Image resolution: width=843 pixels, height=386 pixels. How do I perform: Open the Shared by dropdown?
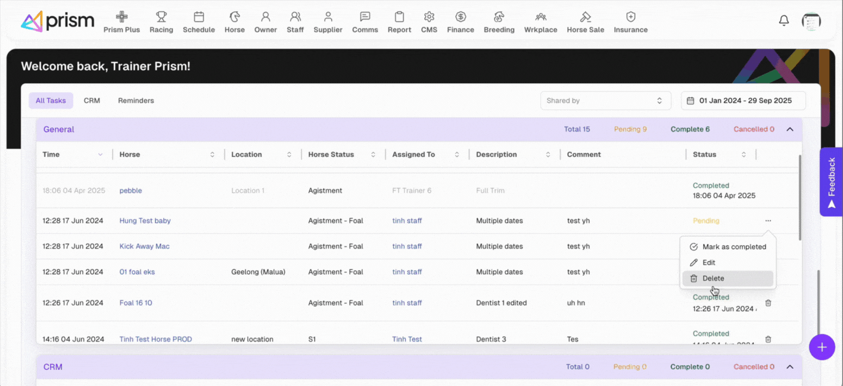click(x=605, y=101)
